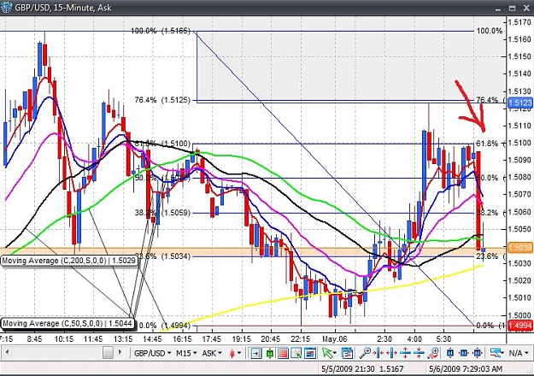The height and width of the screenshot is (376, 534).
Task: Close the GBP/USD chart window
Action: click(x=525, y=9)
